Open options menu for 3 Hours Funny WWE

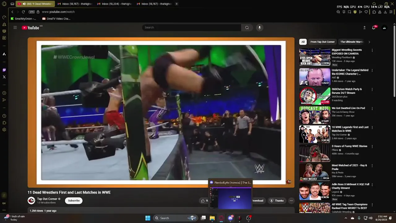pyautogui.click(x=372, y=146)
